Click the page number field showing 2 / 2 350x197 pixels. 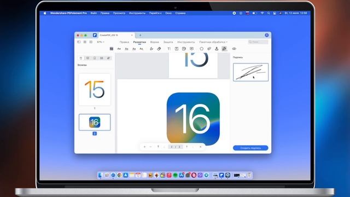pyautogui.click(x=176, y=147)
